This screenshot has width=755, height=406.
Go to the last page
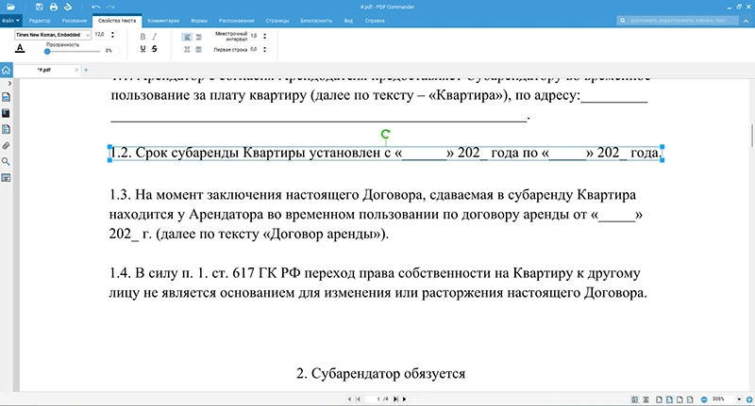click(395, 398)
